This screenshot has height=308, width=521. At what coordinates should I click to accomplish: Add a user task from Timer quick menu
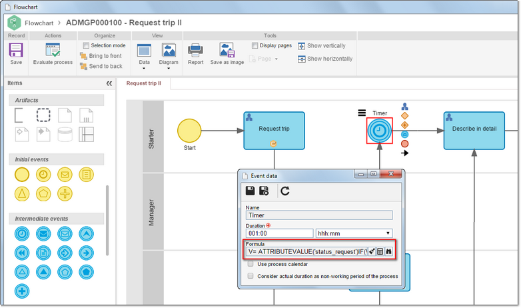(x=404, y=107)
